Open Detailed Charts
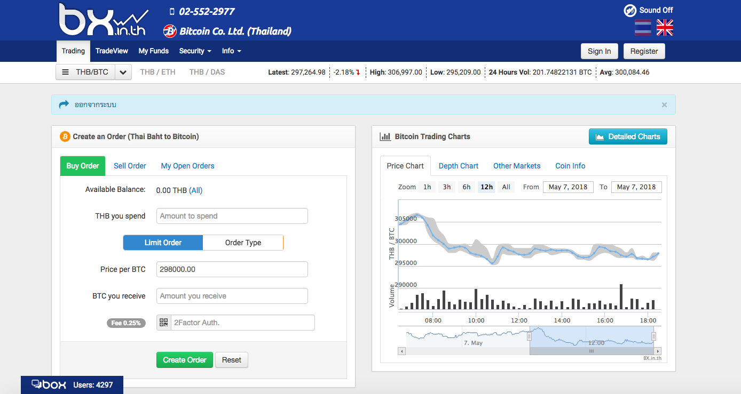741x394 pixels. coord(628,136)
